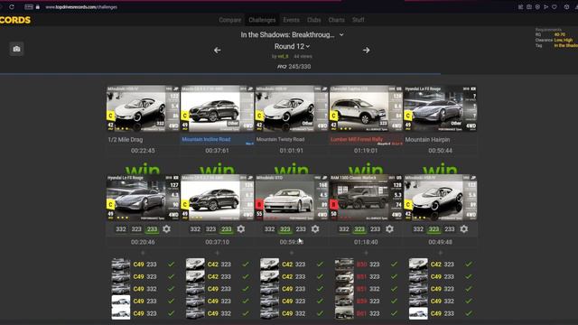
Task: Select 323 tune under the Mitsubishi GTO
Action: pos(285,228)
